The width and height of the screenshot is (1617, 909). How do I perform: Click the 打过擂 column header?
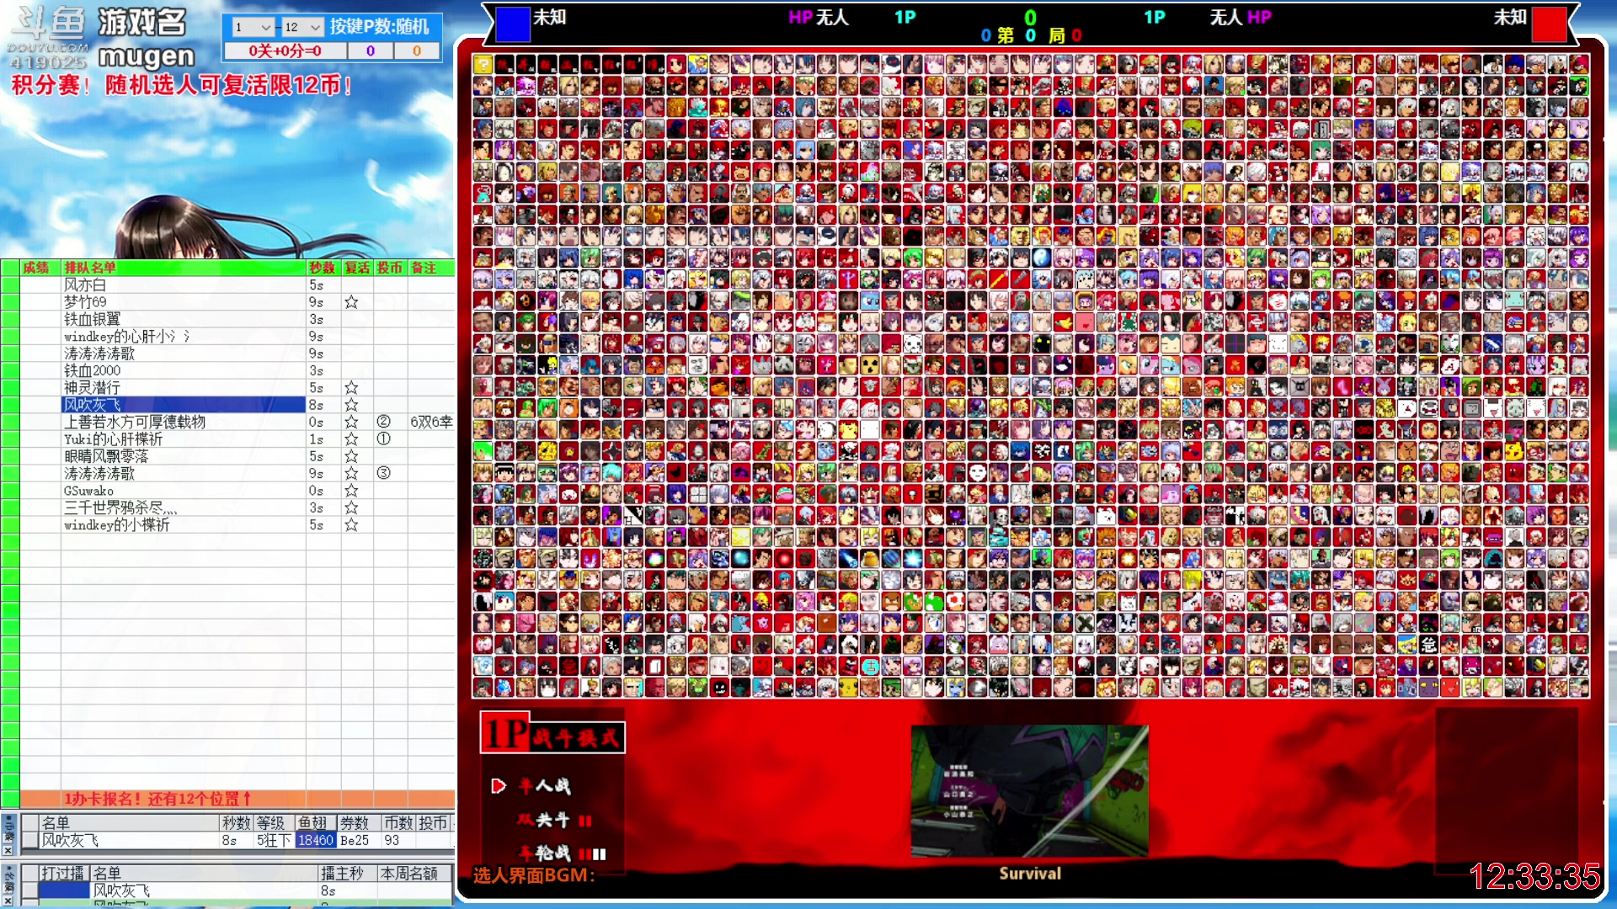coord(63,874)
